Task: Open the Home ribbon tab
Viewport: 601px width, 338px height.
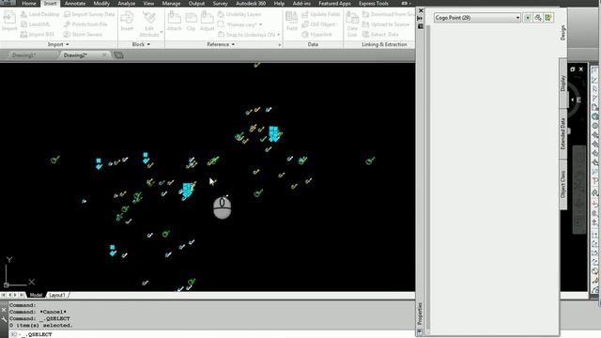Action: (29, 4)
